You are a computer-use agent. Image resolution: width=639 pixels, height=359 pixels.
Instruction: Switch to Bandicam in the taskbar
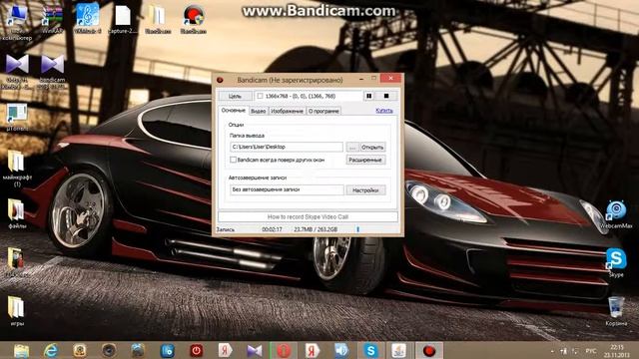pyautogui.click(x=428, y=350)
